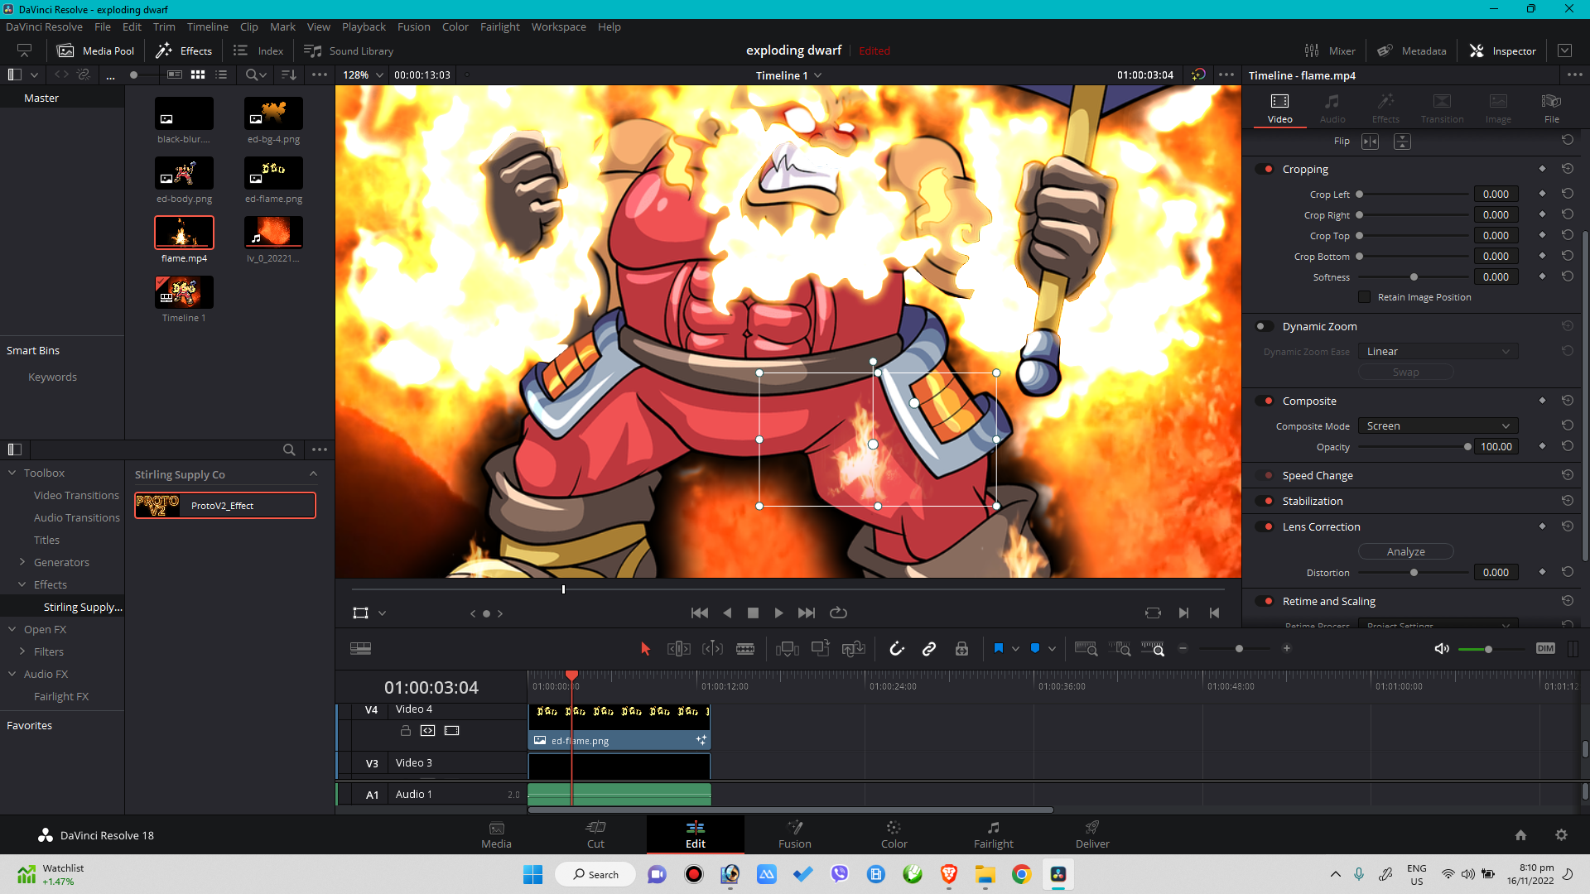Toggle timeline Snapping magnet icon

pyautogui.click(x=897, y=649)
